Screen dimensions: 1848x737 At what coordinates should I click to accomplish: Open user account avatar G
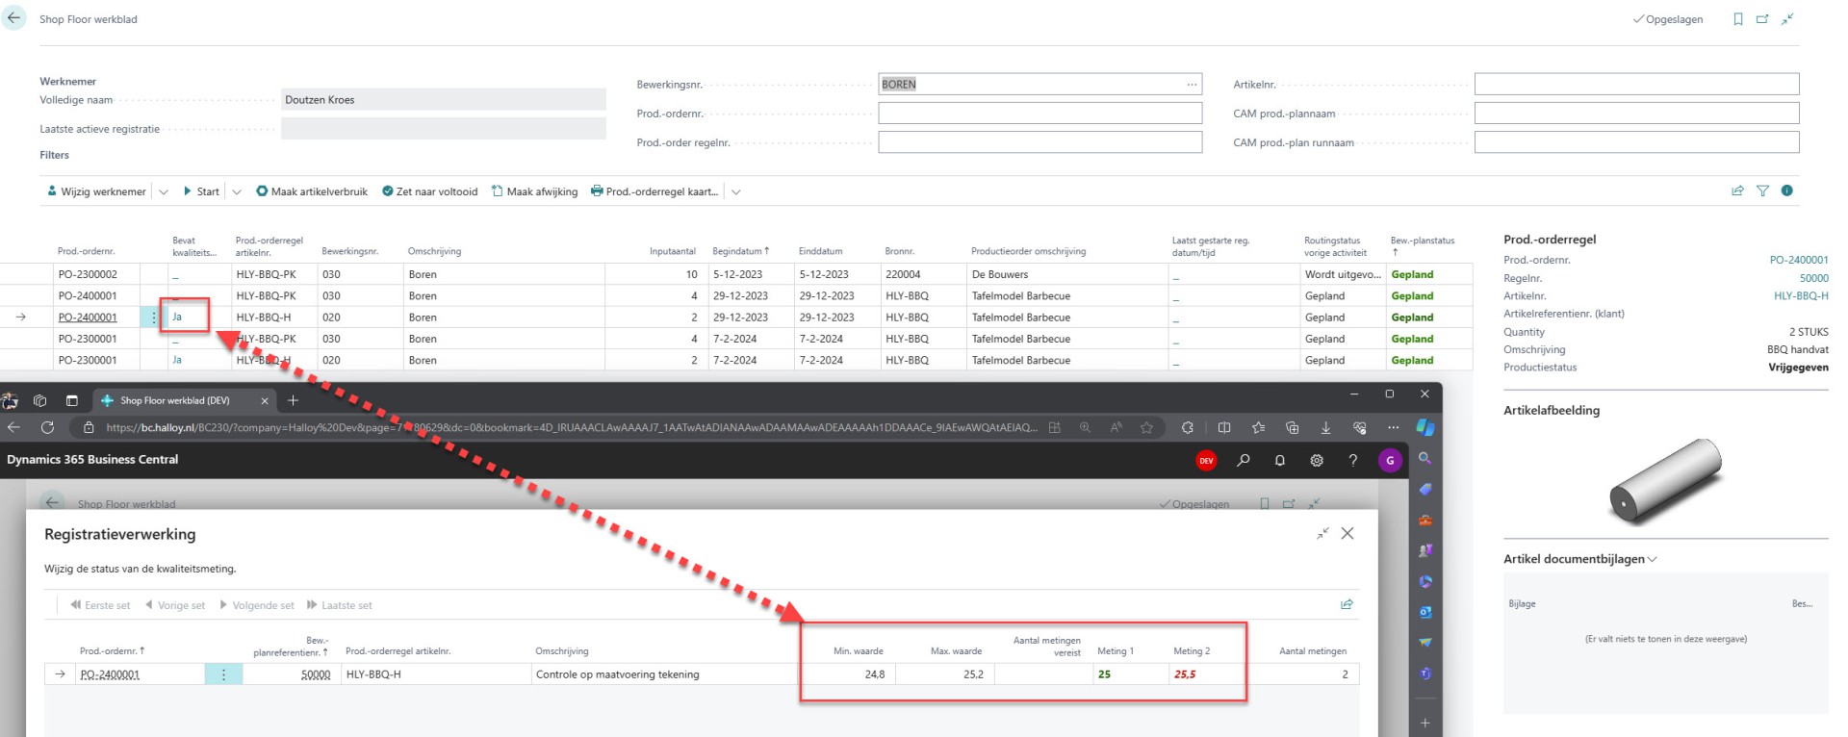(1390, 461)
